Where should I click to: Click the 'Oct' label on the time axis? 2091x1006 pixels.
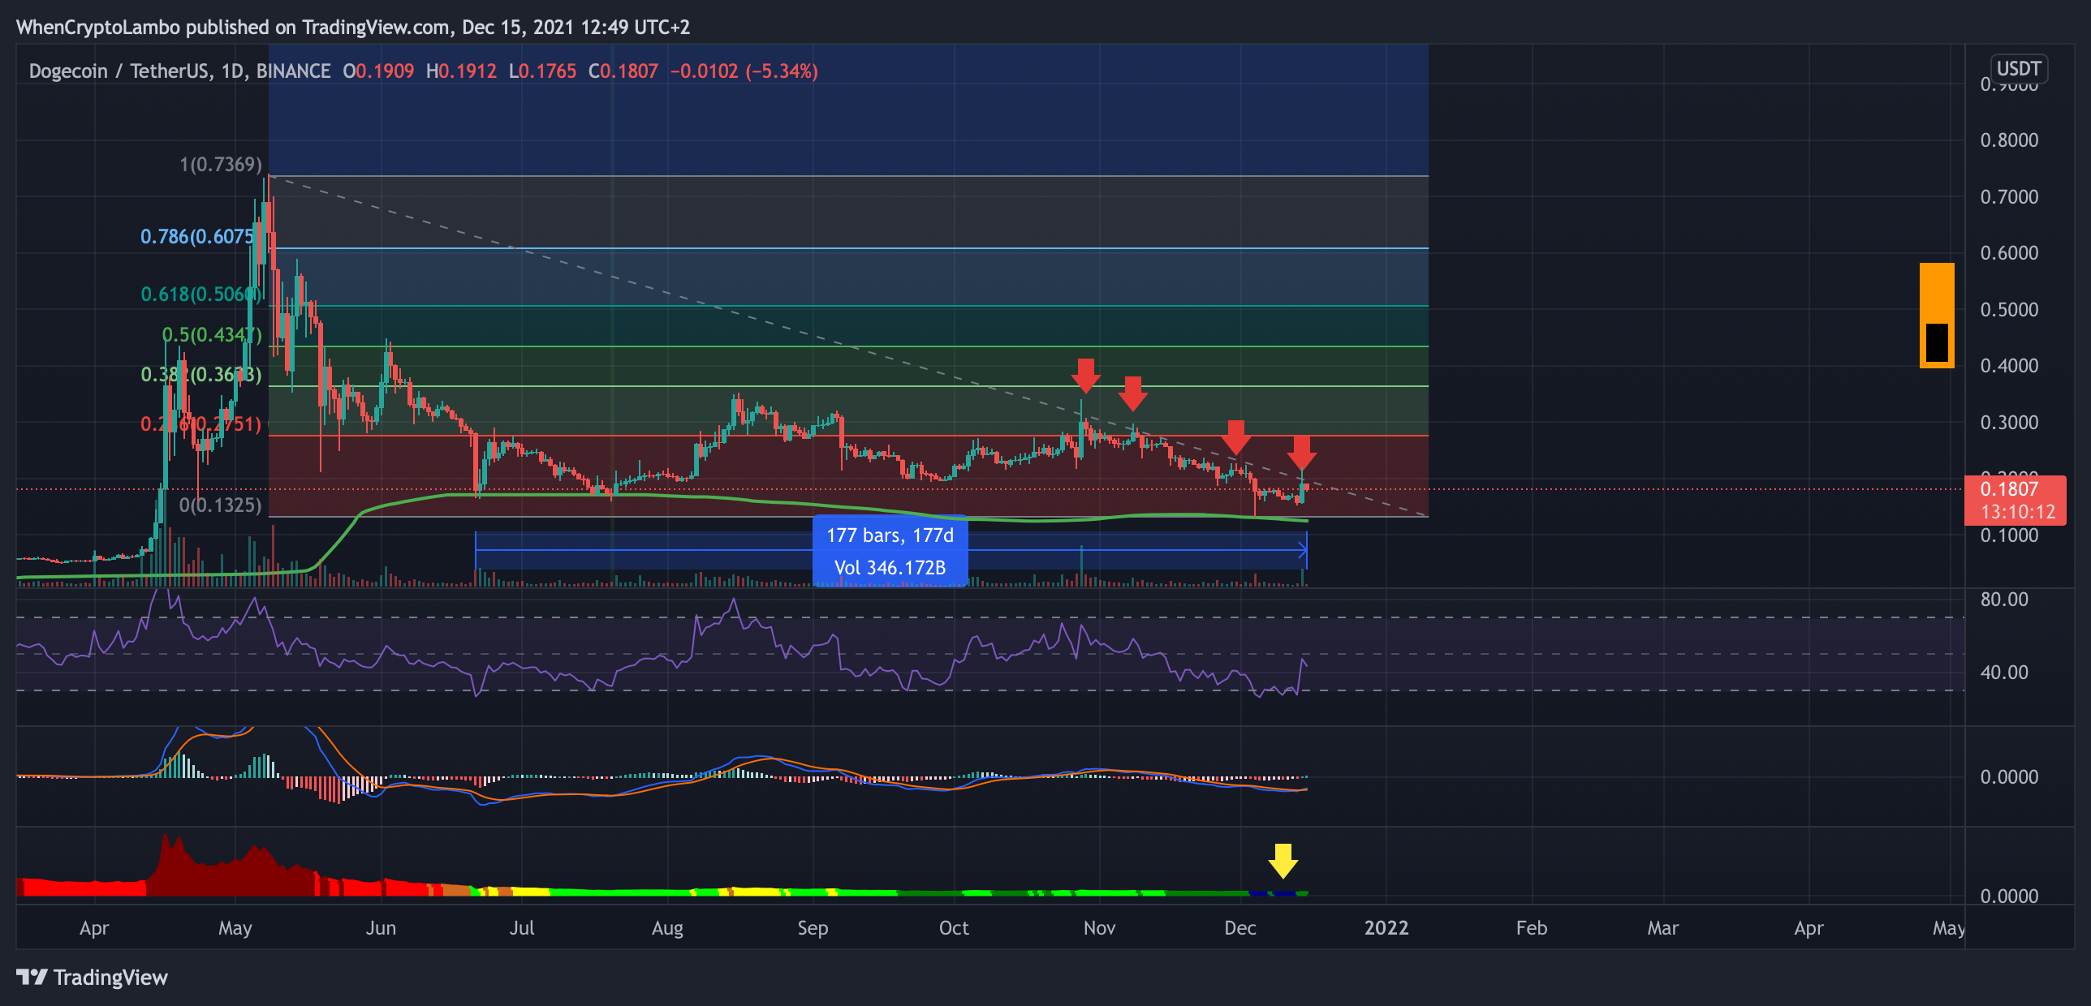954,928
